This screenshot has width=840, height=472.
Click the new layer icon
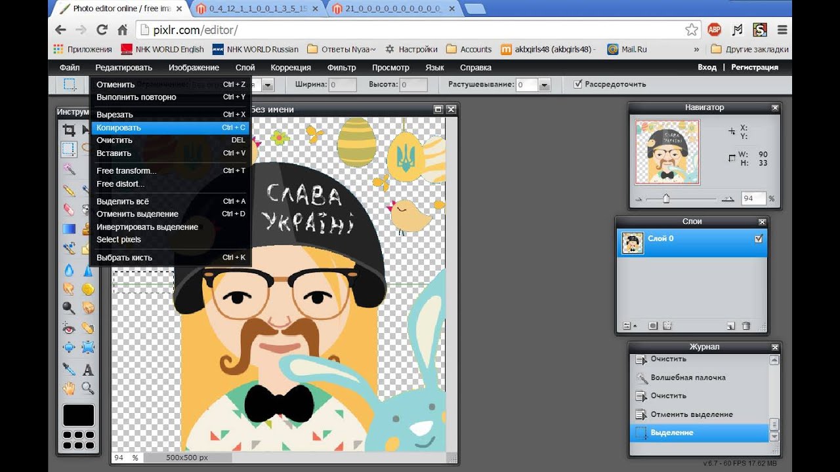click(730, 326)
